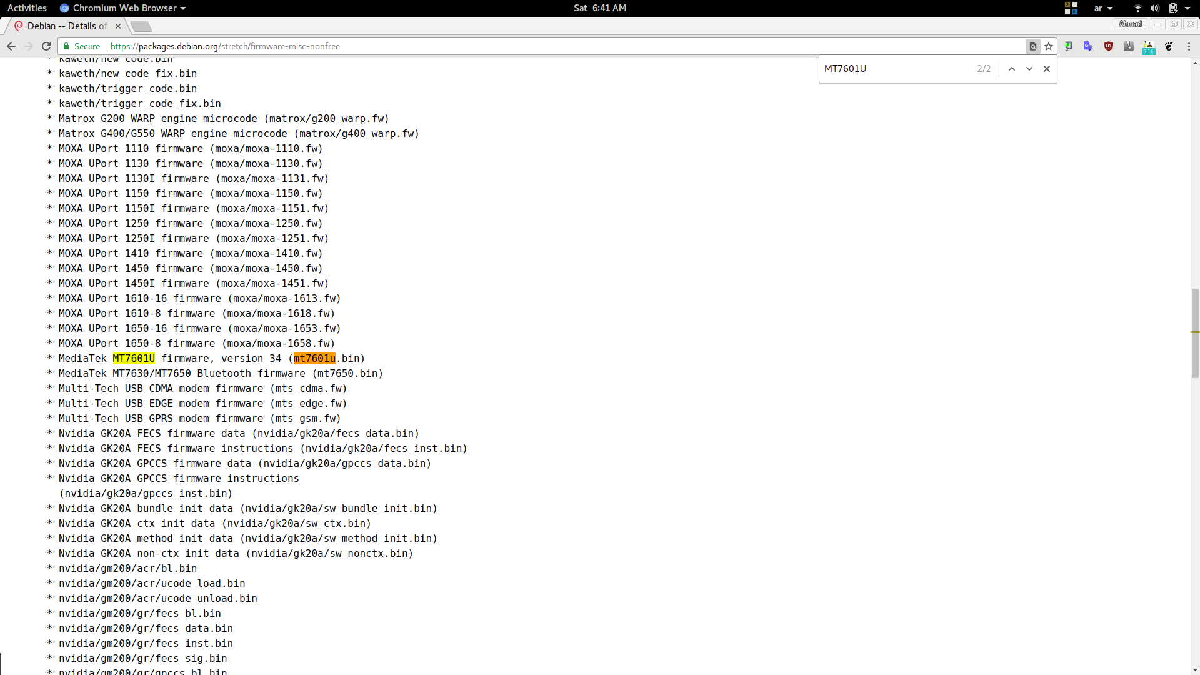Close the Debian Details tab
Viewport: 1200px width, 675px height.
(x=118, y=26)
